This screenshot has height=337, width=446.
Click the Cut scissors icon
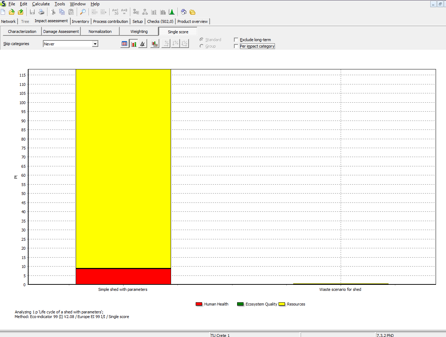[x=53, y=12]
